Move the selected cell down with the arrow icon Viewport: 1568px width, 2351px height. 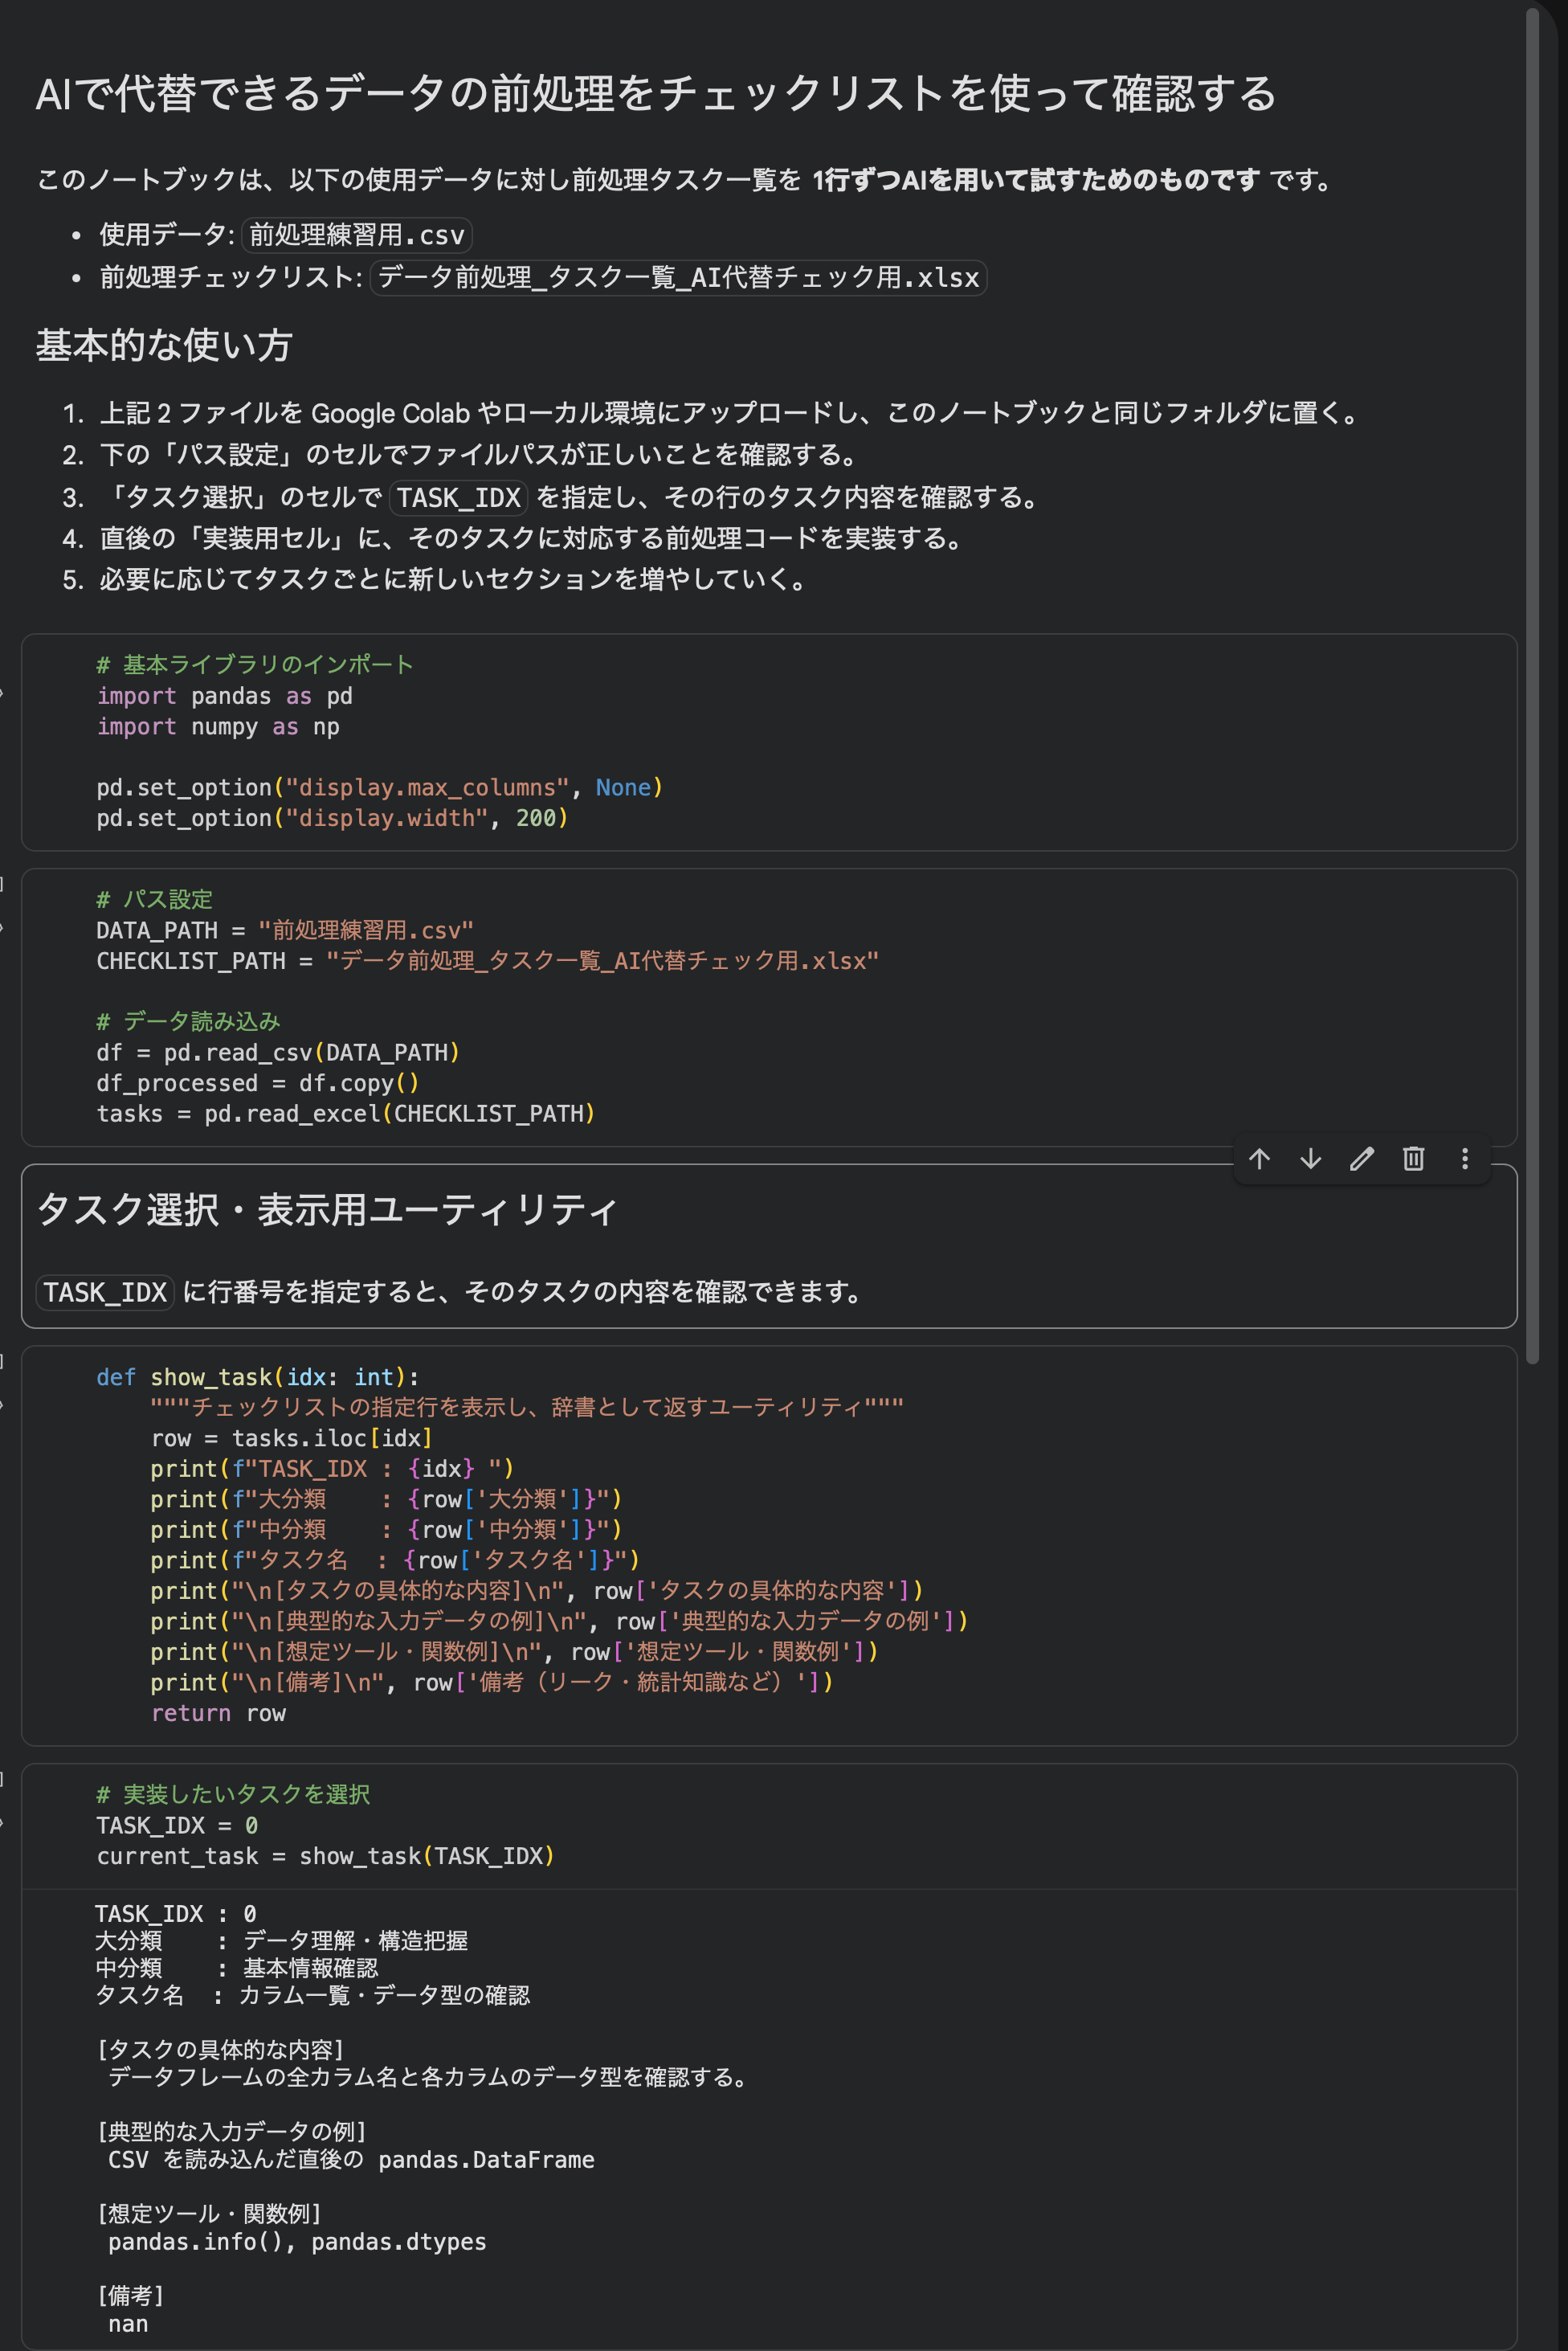point(1310,1160)
